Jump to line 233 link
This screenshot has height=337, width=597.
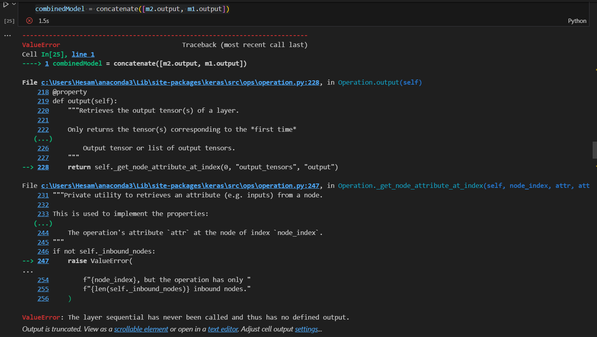43,214
